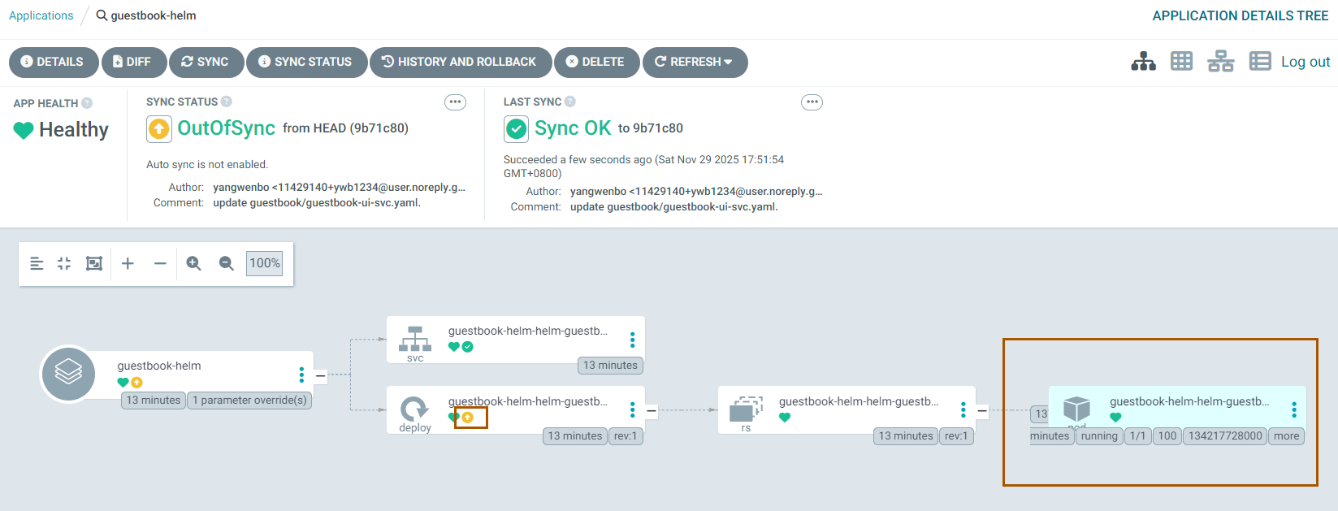This screenshot has width=1338, height=511.
Task: Open the DETAILS panel
Action: [53, 62]
